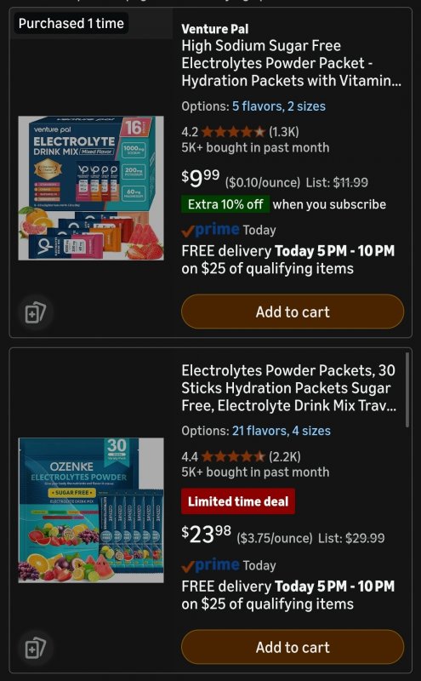Tap the $9.99 price
This screenshot has width=421, height=681.
click(201, 178)
